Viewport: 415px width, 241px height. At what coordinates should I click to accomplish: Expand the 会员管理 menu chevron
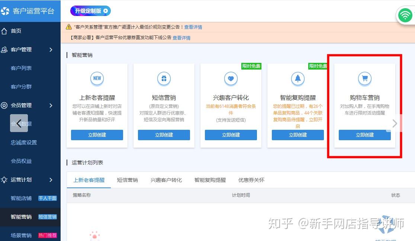(52, 105)
